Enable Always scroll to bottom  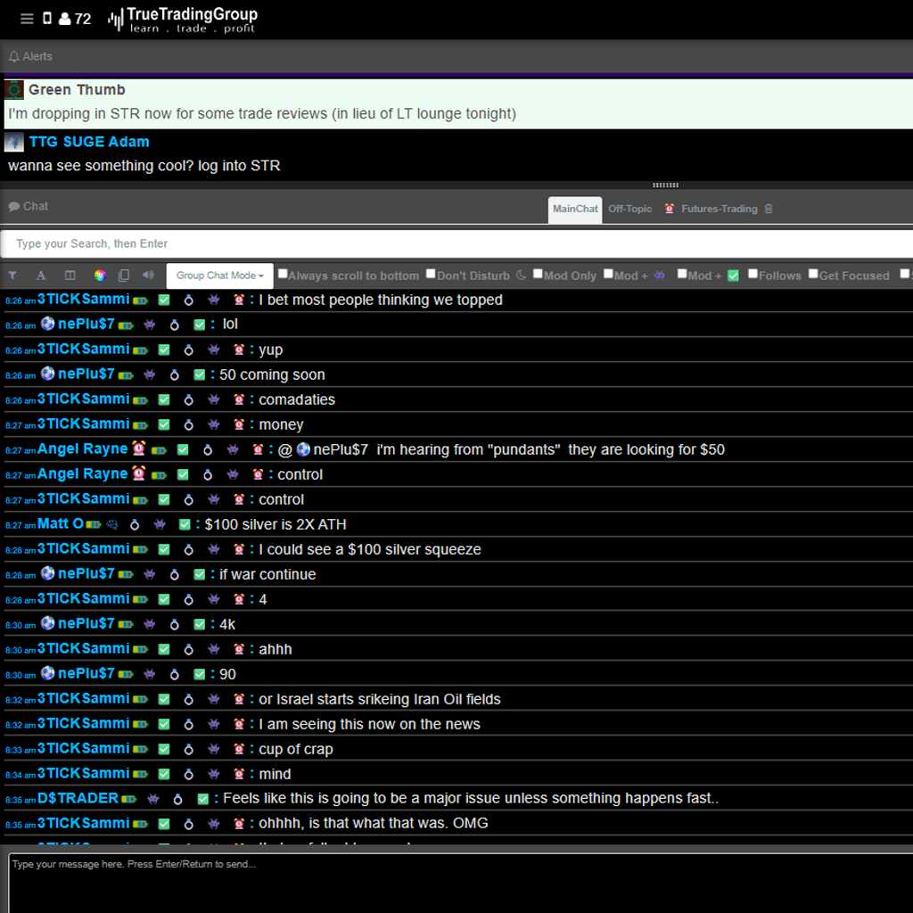click(283, 275)
